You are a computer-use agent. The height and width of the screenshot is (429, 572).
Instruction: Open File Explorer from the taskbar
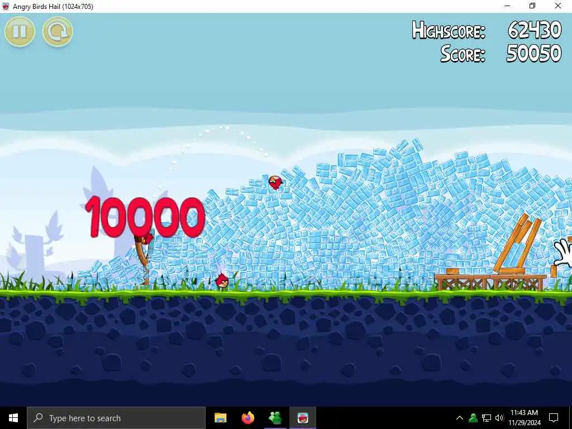(220, 418)
